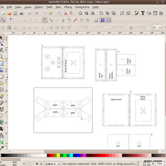Pick the yellow swatch in palette
Viewport: 166px width, 166px height.
[58, 155]
